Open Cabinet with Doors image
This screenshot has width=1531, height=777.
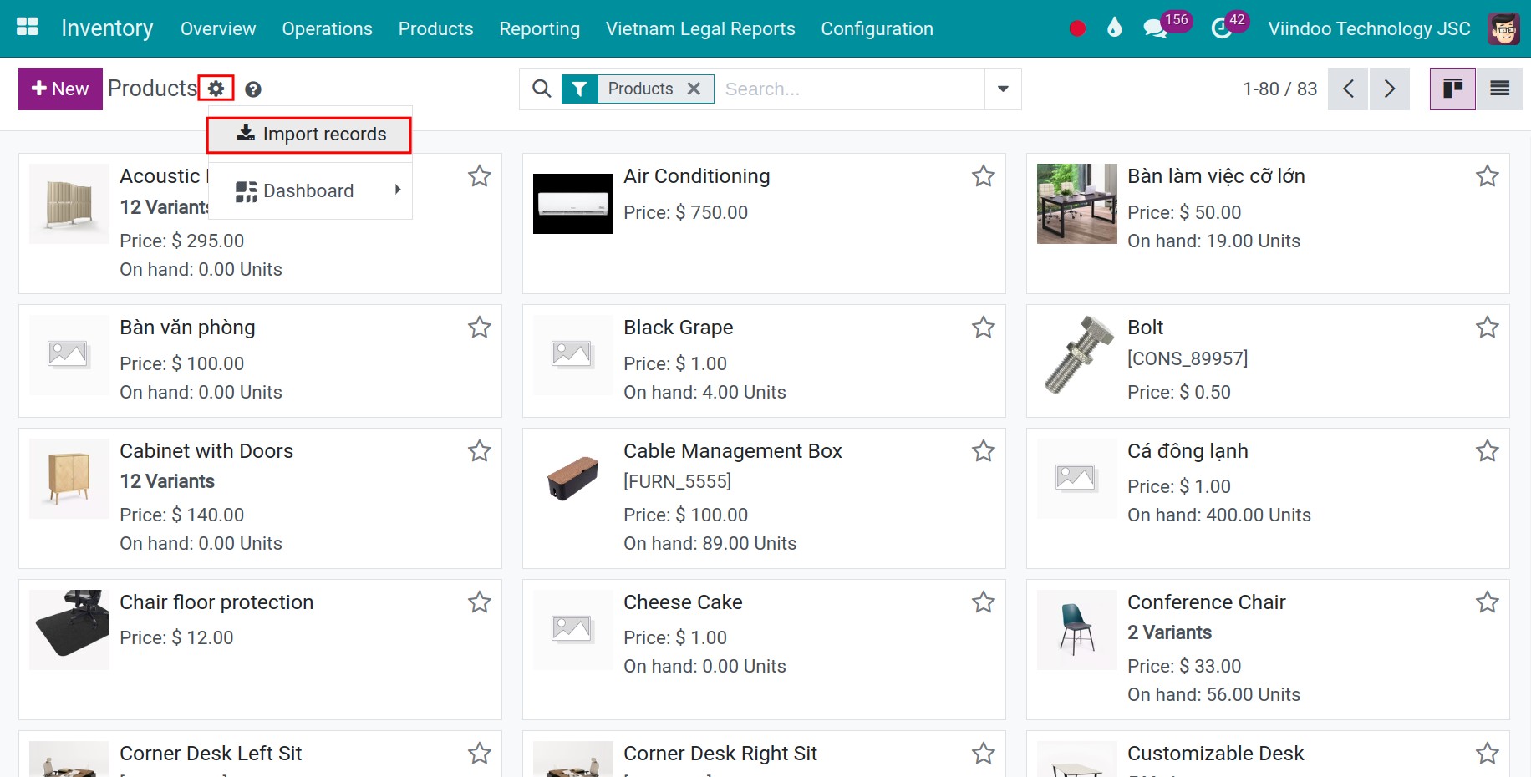69,479
